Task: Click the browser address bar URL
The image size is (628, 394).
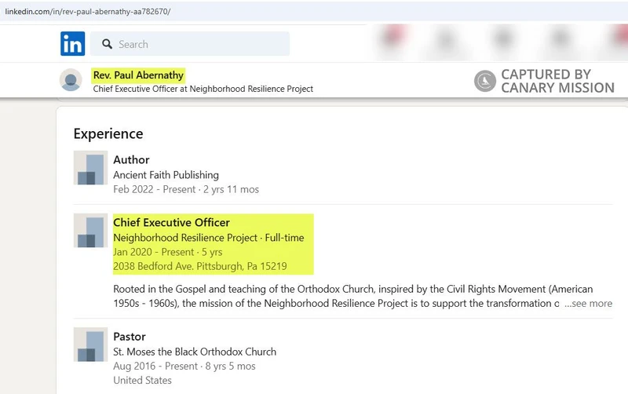Action: tap(88, 11)
